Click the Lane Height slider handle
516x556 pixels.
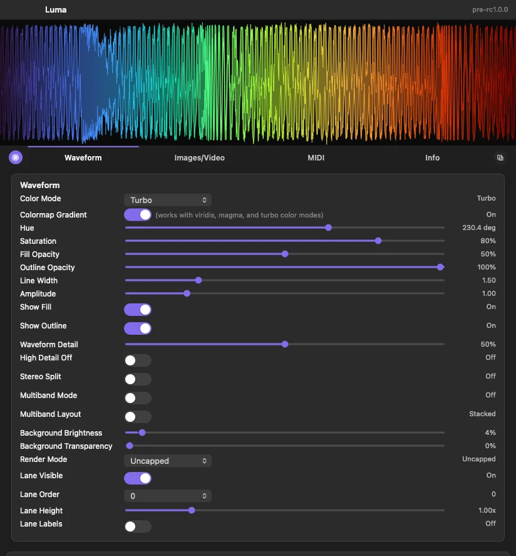pyautogui.click(x=192, y=510)
